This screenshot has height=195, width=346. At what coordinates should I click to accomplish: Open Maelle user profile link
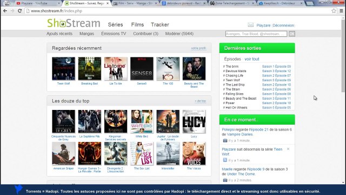[227, 169]
